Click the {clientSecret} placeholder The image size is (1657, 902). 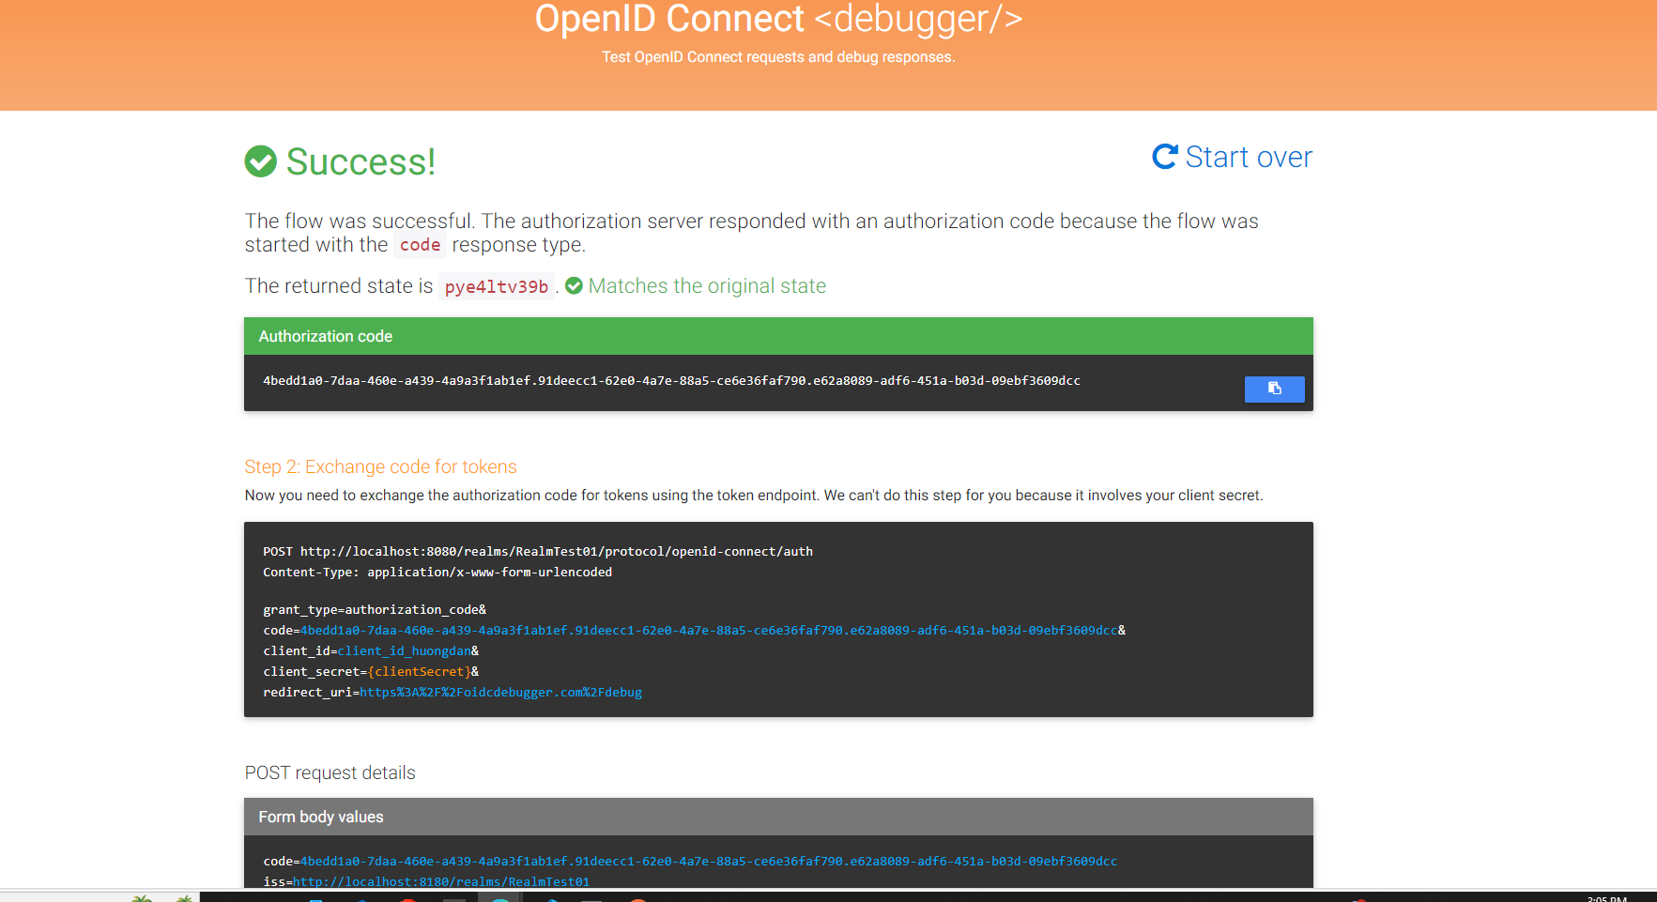click(x=419, y=672)
